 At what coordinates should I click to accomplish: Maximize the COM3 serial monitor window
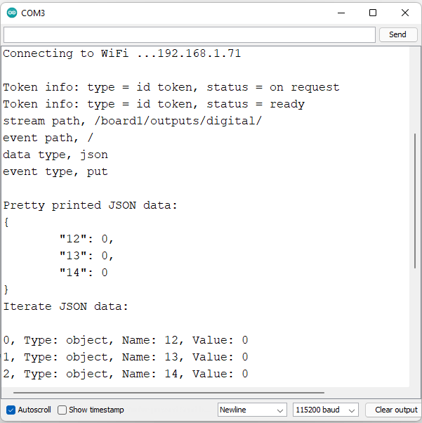pos(373,13)
